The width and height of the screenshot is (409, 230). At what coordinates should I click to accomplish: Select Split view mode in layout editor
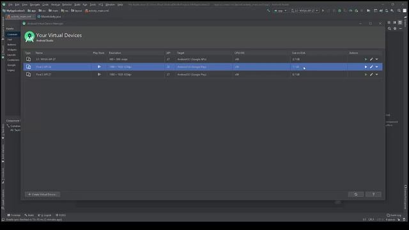394,23
